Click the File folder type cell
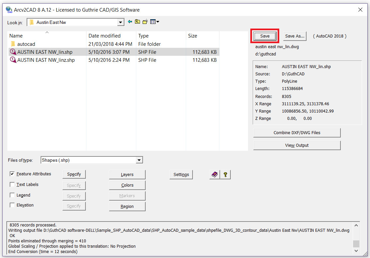370x258 pixels. 149,44
